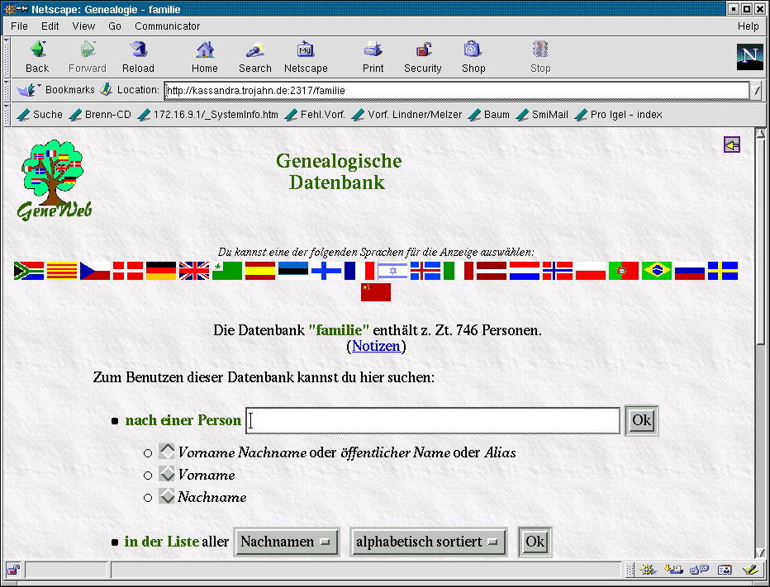The height and width of the screenshot is (587, 770).
Task: Open the Go menu
Action: coord(115,26)
